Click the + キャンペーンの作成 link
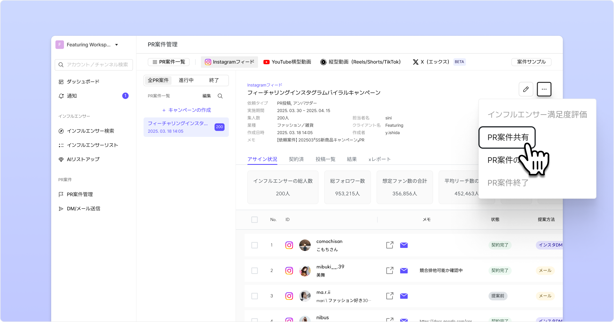The width and height of the screenshot is (614, 322). (187, 110)
